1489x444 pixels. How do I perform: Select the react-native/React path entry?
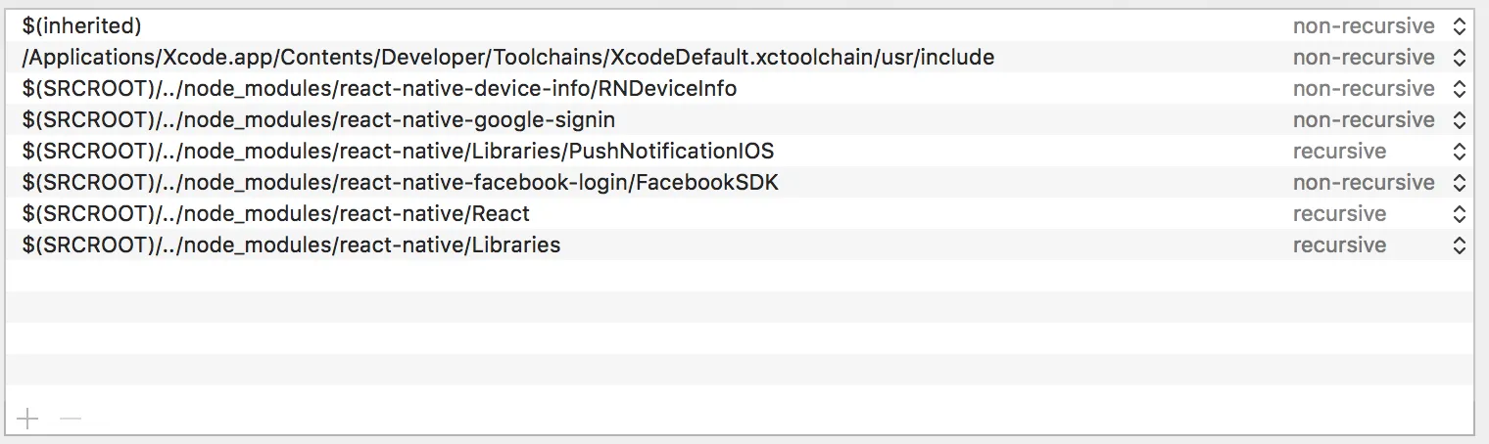point(275,214)
